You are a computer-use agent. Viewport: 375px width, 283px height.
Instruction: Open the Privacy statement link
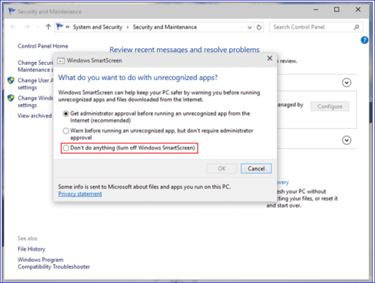point(80,194)
